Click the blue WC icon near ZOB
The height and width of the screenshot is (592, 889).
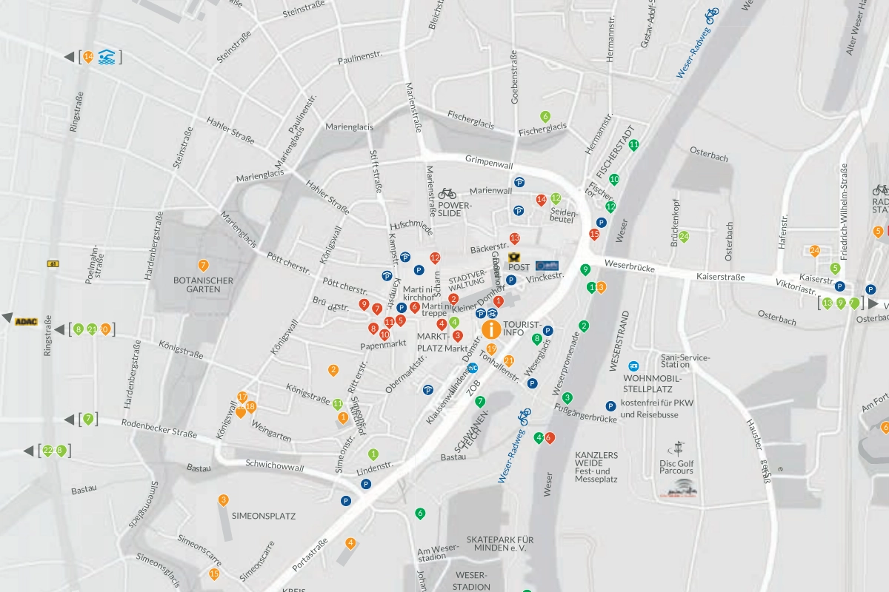pos(472,369)
